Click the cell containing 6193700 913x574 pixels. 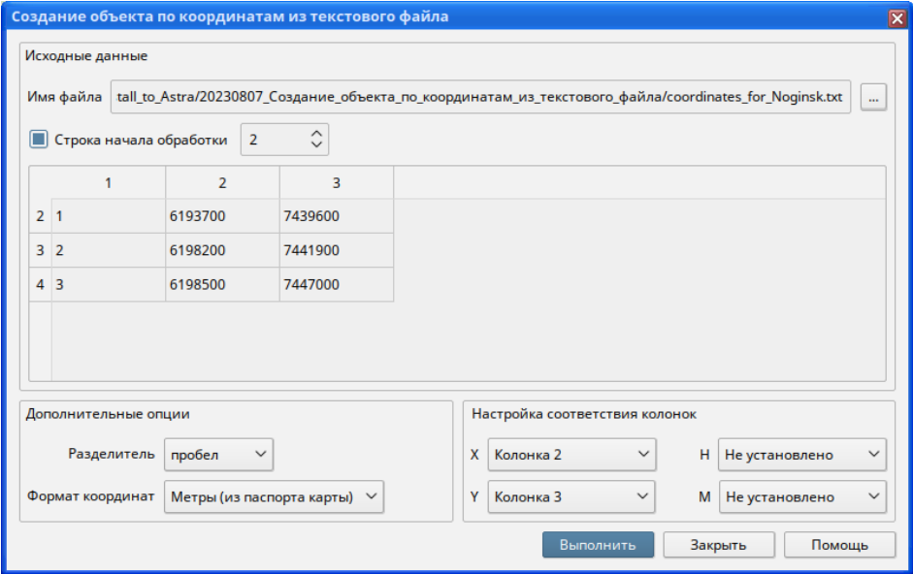[222, 216]
